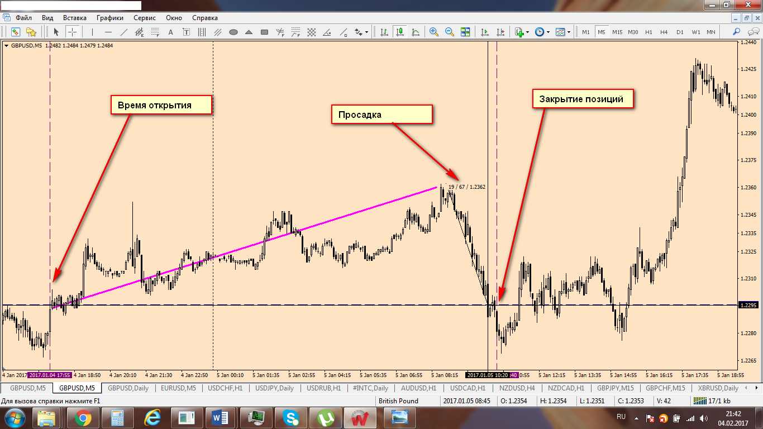The image size is (763, 429).
Task: Select the trendline drawing tool
Action: [124, 32]
